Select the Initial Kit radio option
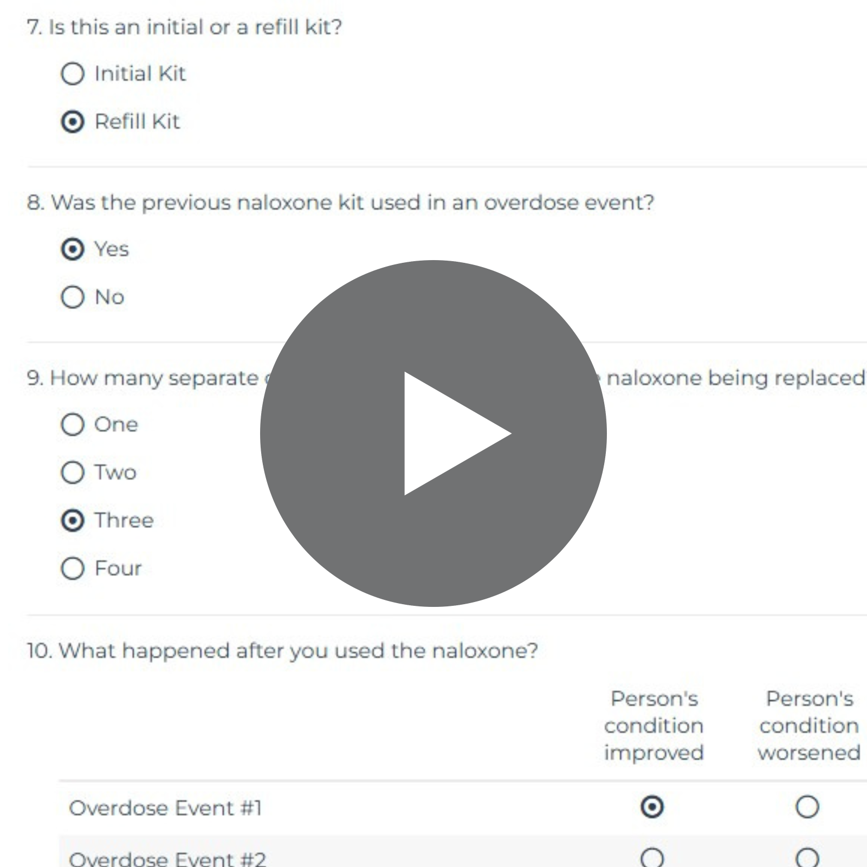 [73, 74]
